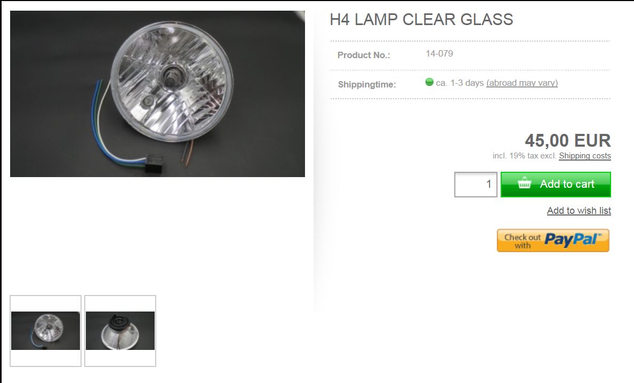Screen dimensions: 634x383
Task: Click the 'Check out with' text on the PayPal button
Action: pyautogui.click(x=522, y=241)
